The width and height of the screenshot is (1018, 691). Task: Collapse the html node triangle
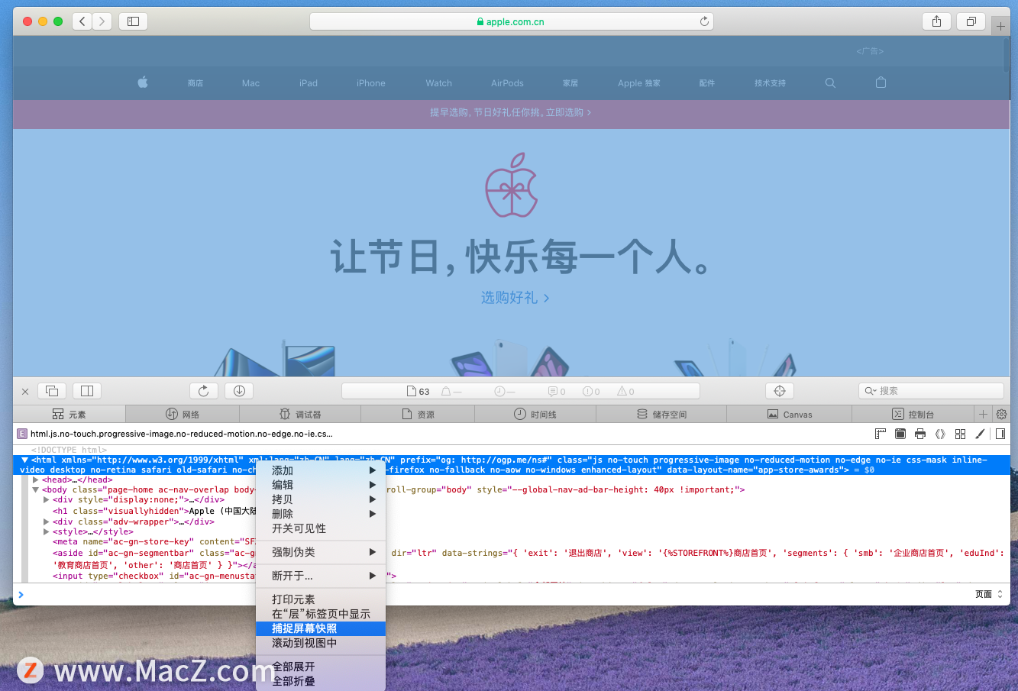click(x=24, y=460)
